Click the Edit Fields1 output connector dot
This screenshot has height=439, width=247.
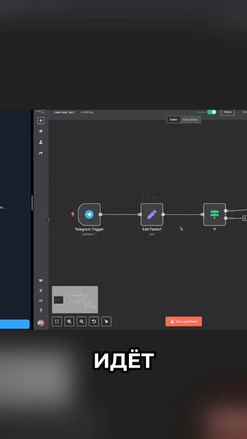(x=163, y=215)
